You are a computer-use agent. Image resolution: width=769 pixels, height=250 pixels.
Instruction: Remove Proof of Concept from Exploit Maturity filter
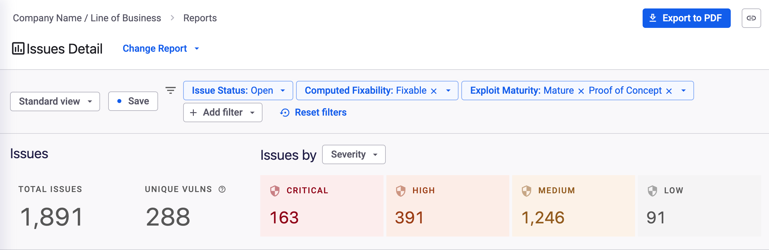click(x=669, y=91)
